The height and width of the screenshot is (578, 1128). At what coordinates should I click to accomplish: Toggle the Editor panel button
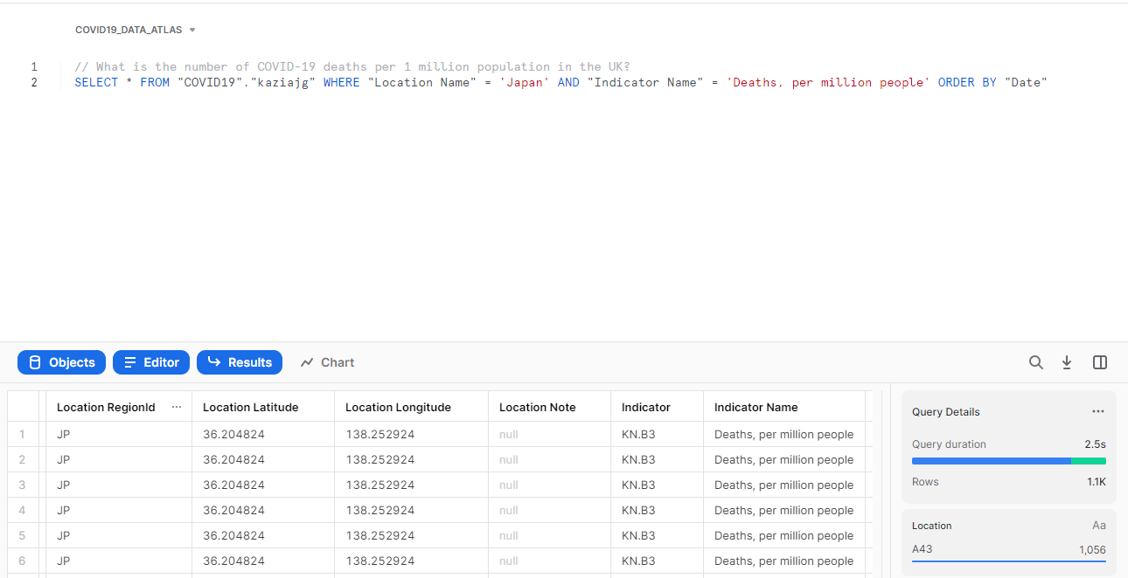(x=151, y=362)
